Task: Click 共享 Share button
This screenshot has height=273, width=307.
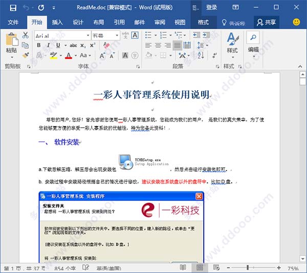Action: (267, 22)
